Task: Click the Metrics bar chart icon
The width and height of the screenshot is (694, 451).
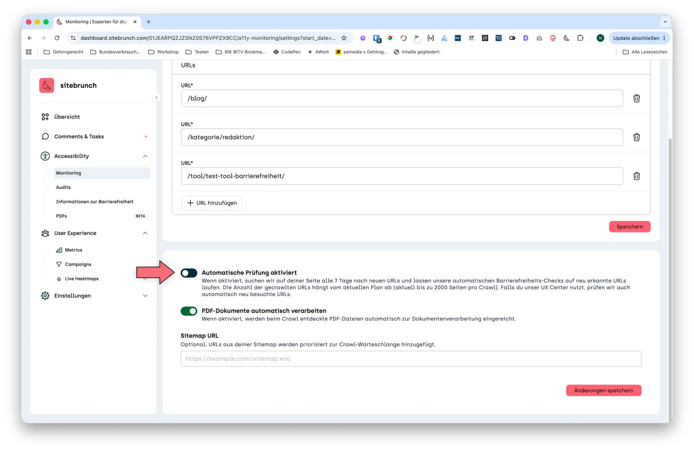Action: tap(59, 250)
